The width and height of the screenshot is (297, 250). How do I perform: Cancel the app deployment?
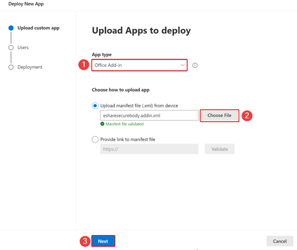tap(279, 241)
